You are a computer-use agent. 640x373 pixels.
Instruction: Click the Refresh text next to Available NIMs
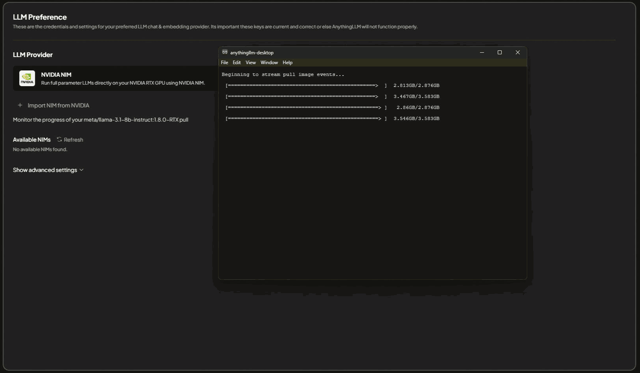[x=74, y=140]
